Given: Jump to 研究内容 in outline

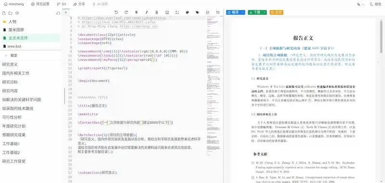Looking at the screenshot, I should (10, 91).
